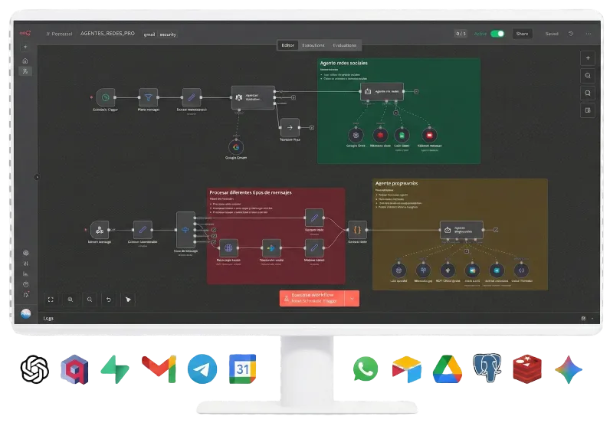Click the fit-to-view icon in canvas controls

[51, 300]
